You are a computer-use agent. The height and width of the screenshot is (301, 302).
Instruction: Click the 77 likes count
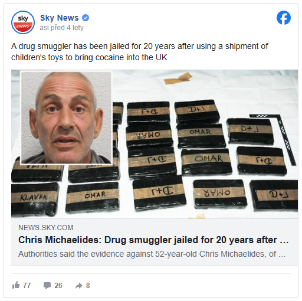(27, 286)
